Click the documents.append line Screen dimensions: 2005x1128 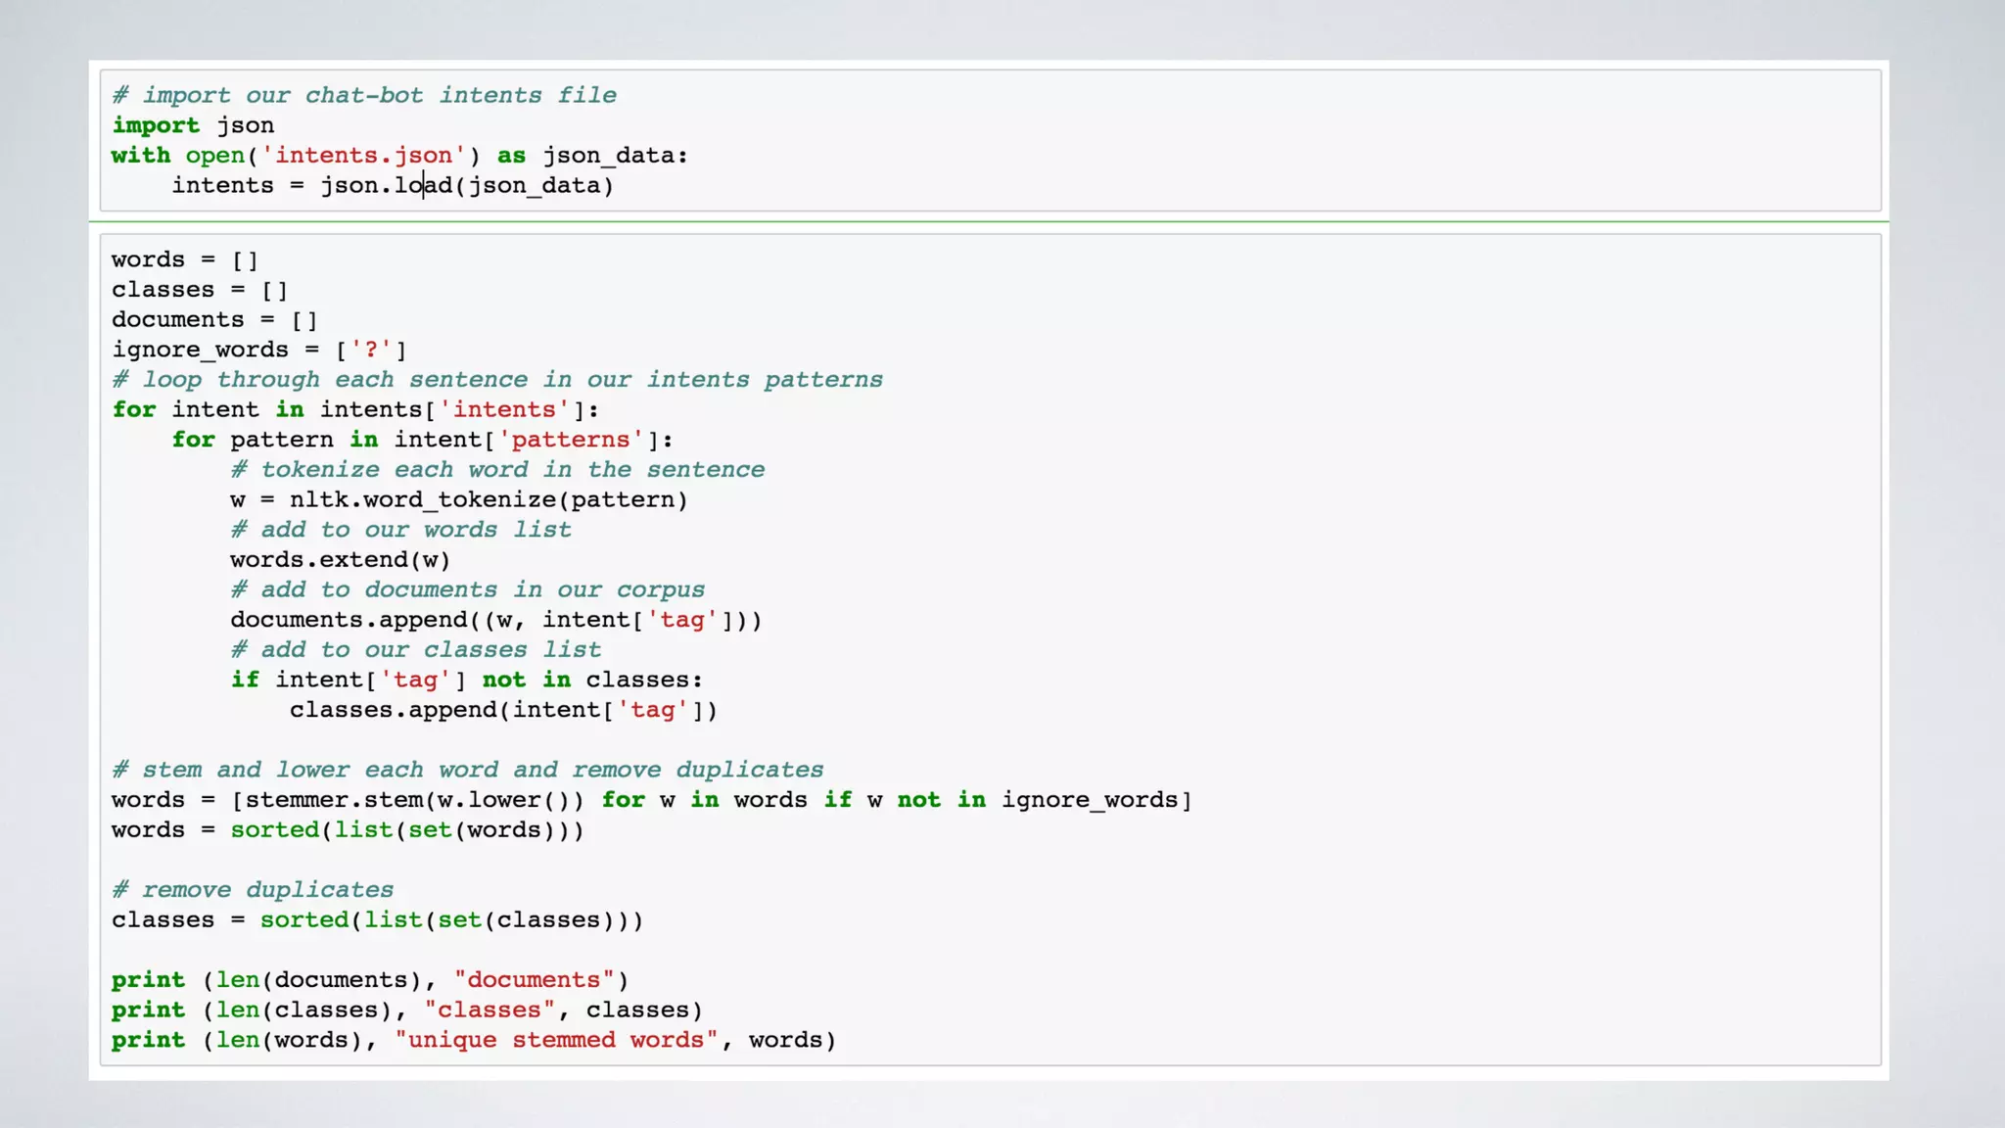495,620
